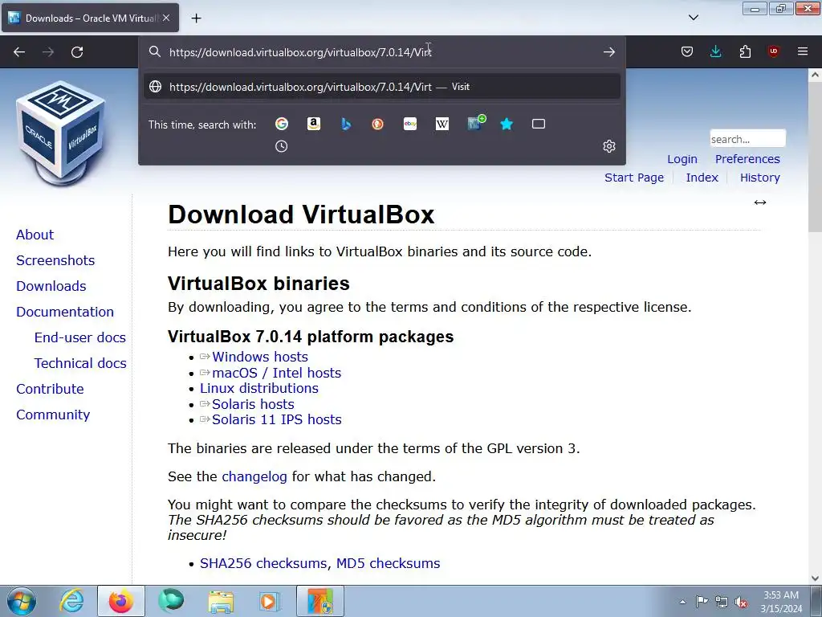Search this time with eBay

(x=410, y=124)
